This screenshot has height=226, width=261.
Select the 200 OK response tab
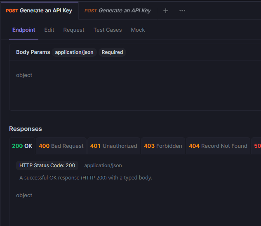coord(22,146)
